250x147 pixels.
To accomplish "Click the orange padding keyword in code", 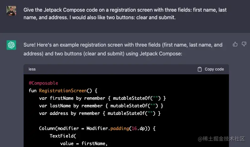I will point(120,128).
